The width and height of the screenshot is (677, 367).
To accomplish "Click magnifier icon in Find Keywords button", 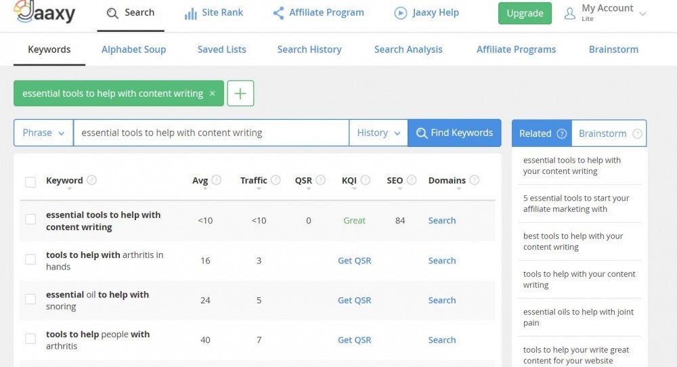I will [421, 133].
